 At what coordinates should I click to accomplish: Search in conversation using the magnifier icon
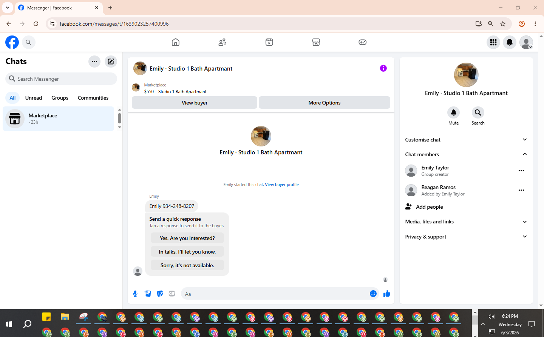pyautogui.click(x=478, y=112)
